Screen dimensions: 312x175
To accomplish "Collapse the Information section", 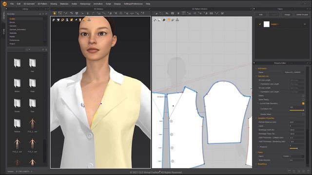I will [256, 69].
